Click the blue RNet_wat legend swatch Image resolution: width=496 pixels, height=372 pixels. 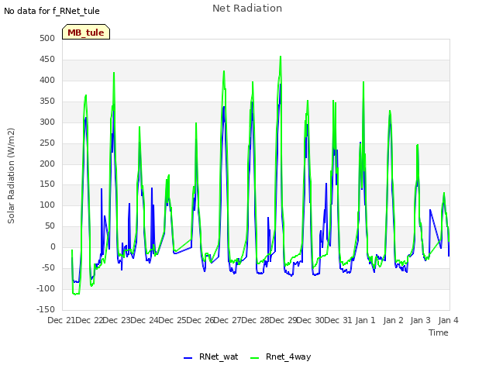pos(188,358)
